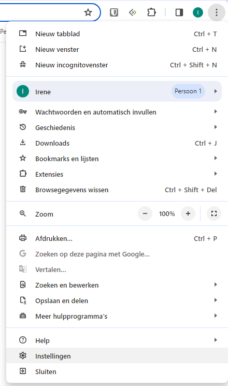The image size is (228, 386).
Task: Choose Browsegegevens wissen
Action: 117,190
